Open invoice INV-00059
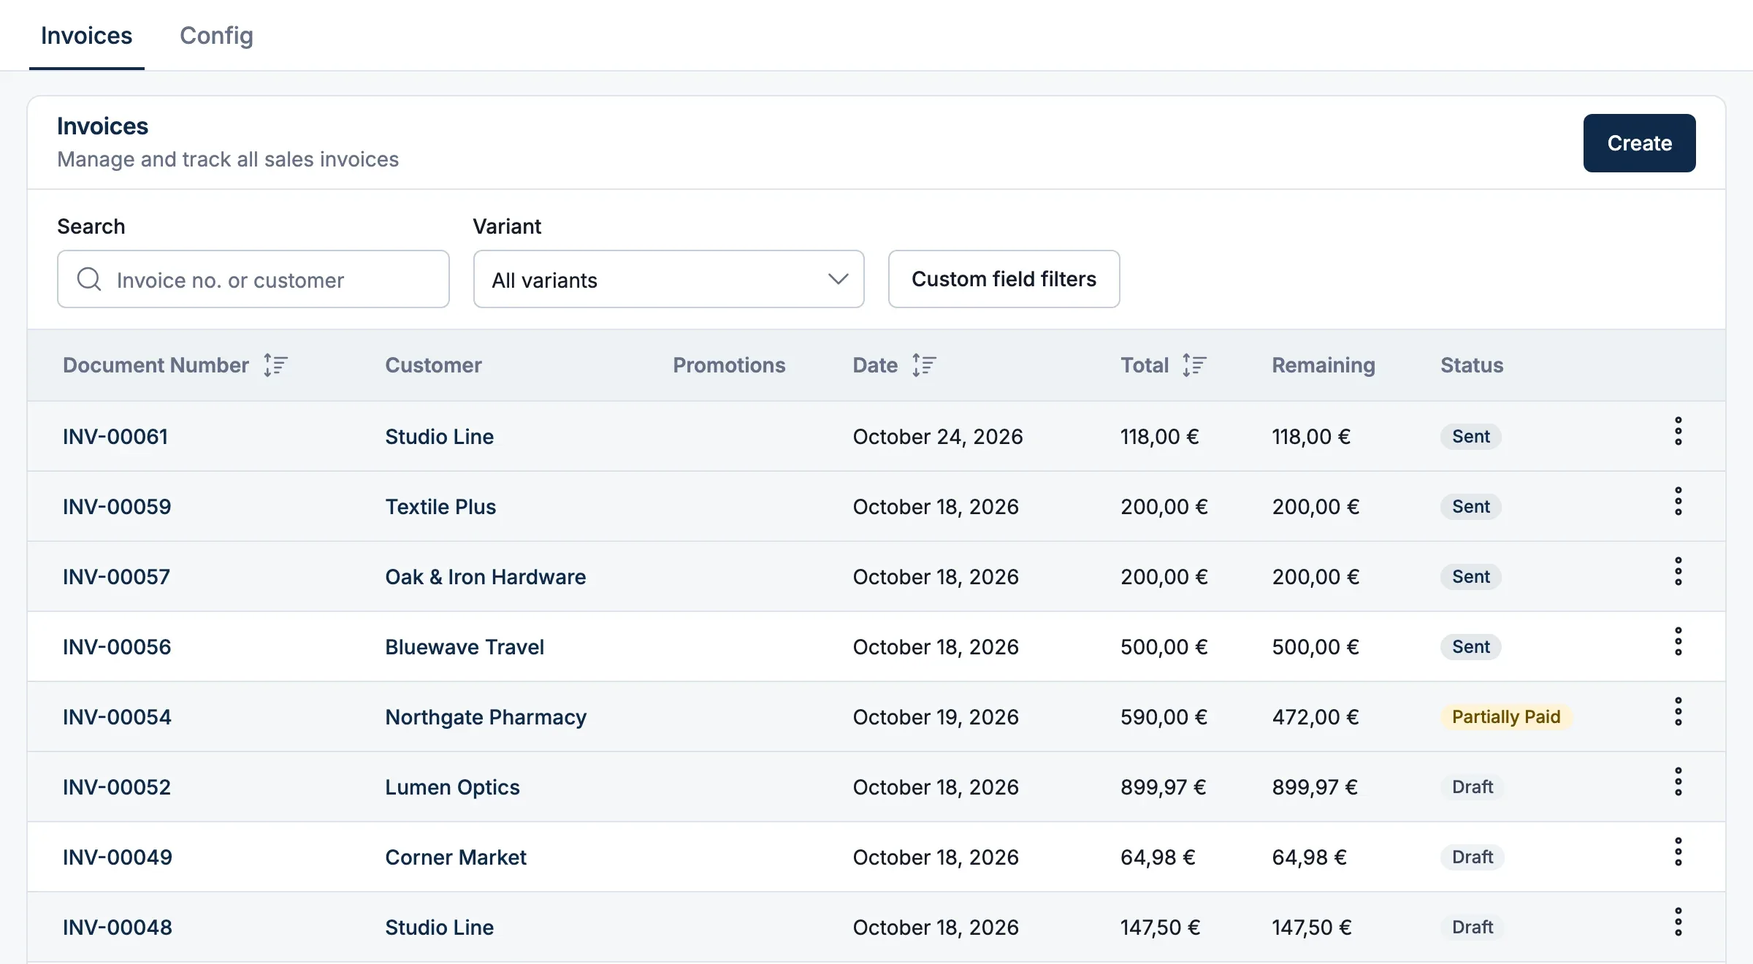 (117, 507)
